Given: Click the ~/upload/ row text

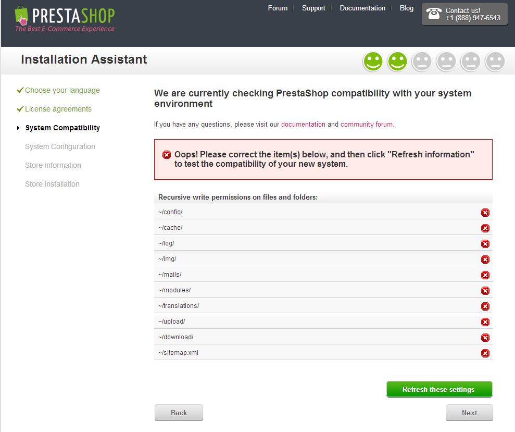Looking at the screenshot, I should pos(171,322).
